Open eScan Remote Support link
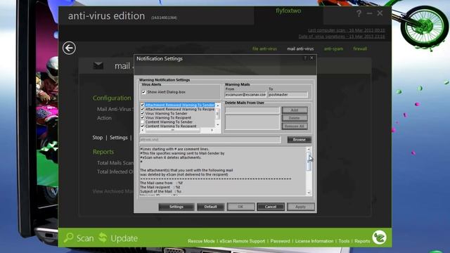 point(242,241)
